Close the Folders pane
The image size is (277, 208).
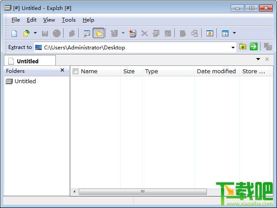62,70
